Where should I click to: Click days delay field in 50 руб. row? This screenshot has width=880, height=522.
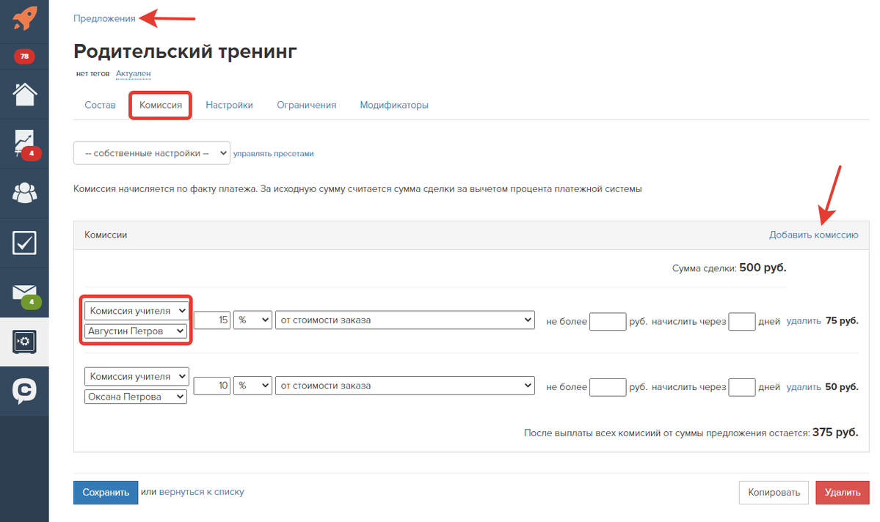point(741,387)
